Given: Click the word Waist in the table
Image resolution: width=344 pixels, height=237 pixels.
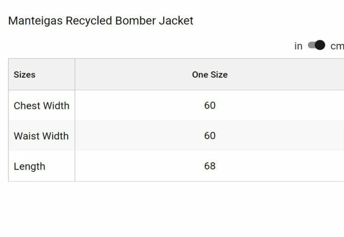Looking at the screenshot, I should pyautogui.click(x=26, y=136).
